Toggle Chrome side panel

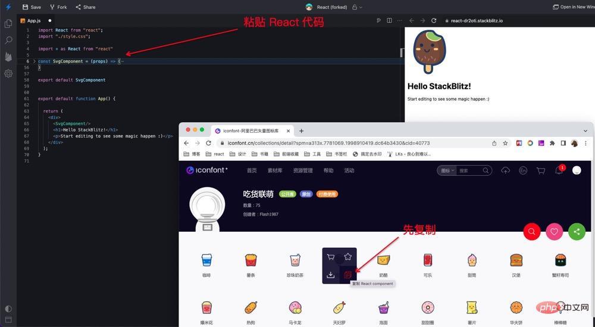coord(563,143)
